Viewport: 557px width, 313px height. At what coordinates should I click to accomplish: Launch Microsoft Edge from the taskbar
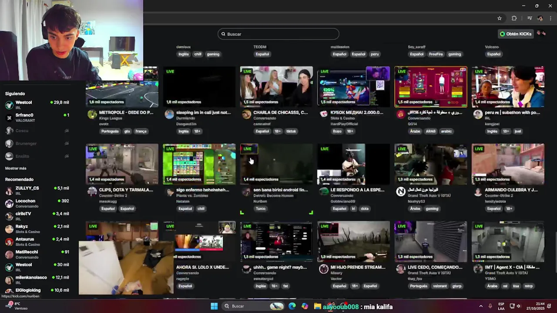pyautogui.click(x=292, y=306)
